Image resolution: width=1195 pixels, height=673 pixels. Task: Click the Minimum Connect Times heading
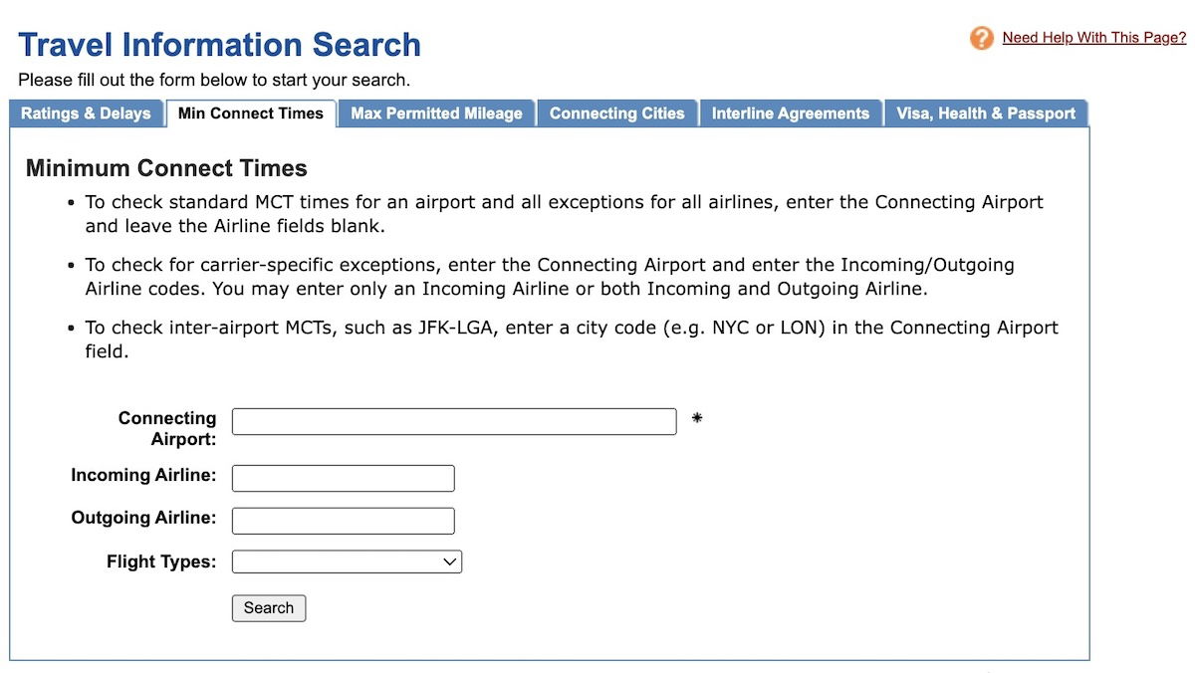click(x=166, y=168)
